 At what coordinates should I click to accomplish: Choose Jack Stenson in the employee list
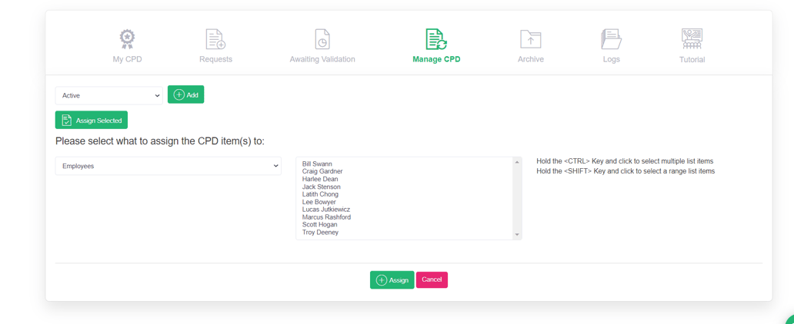(x=321, y=187)
